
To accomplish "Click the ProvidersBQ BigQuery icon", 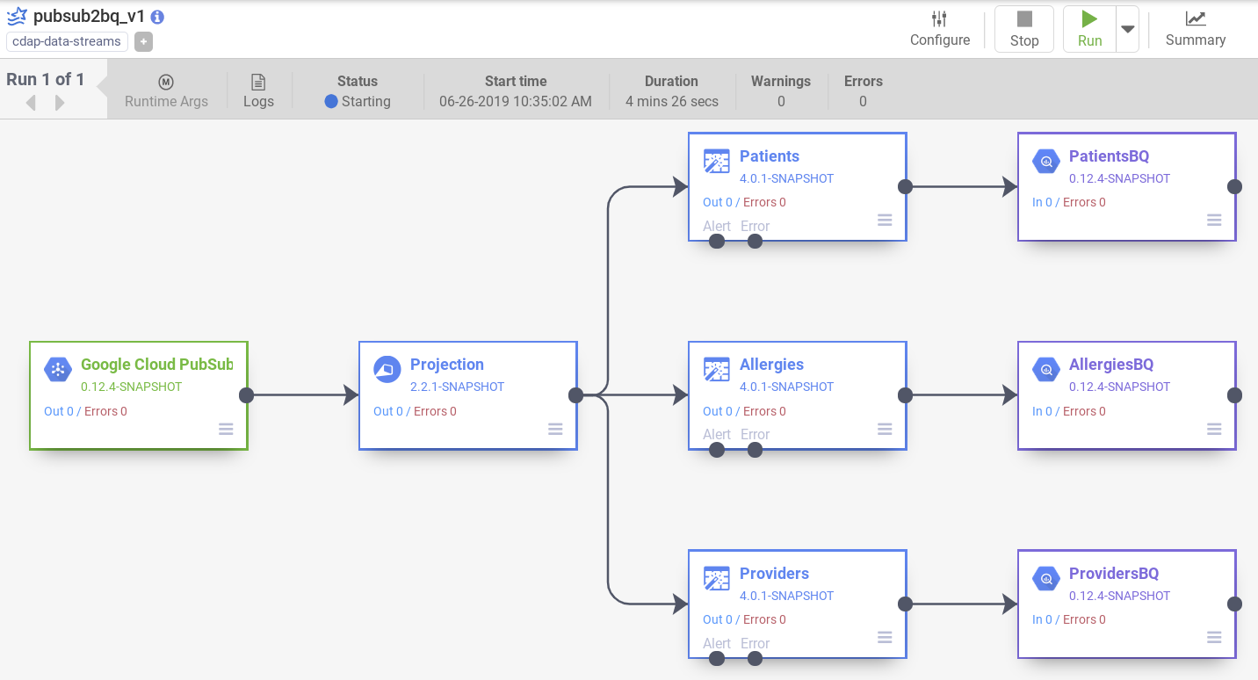I will pyautogui.click(x=1046, y=579).
